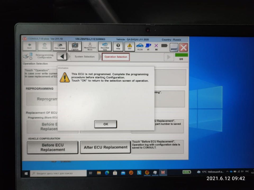Viewport: 254px width, 190px height.
Task: Select the Operation Selection step tab
Action: click(116, 57)
